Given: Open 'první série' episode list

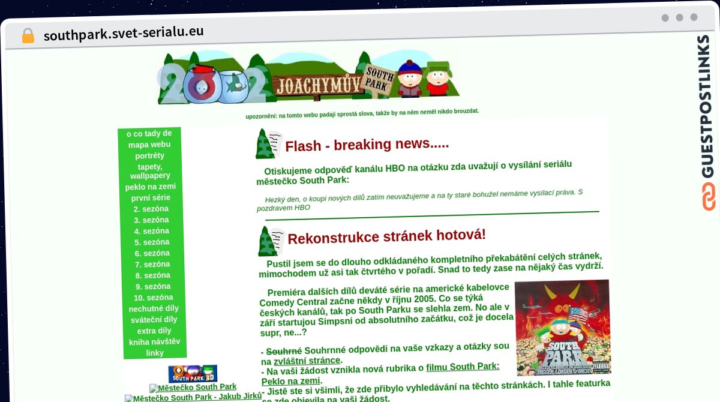Looking at the screenshot, I should (151, 197).
